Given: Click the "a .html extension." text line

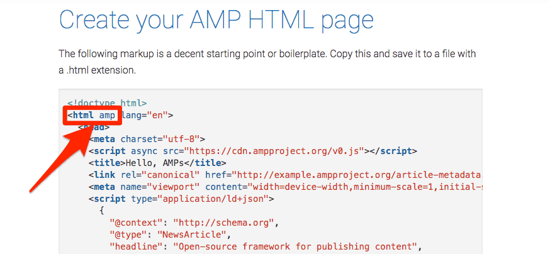Looking at the screenshot, I should pyautogui.click(x=97, y=70).
